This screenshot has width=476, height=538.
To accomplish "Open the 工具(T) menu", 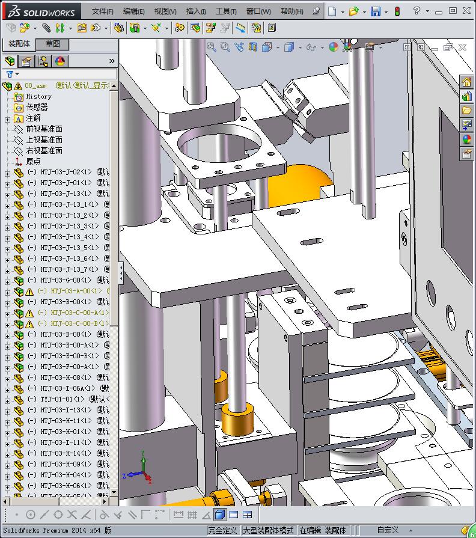I will (226, 11).
